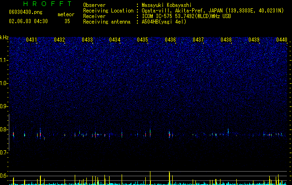This screenshot has height=185, width=292.
Task: Click the 0436 time marker
Action: (170, 40)
